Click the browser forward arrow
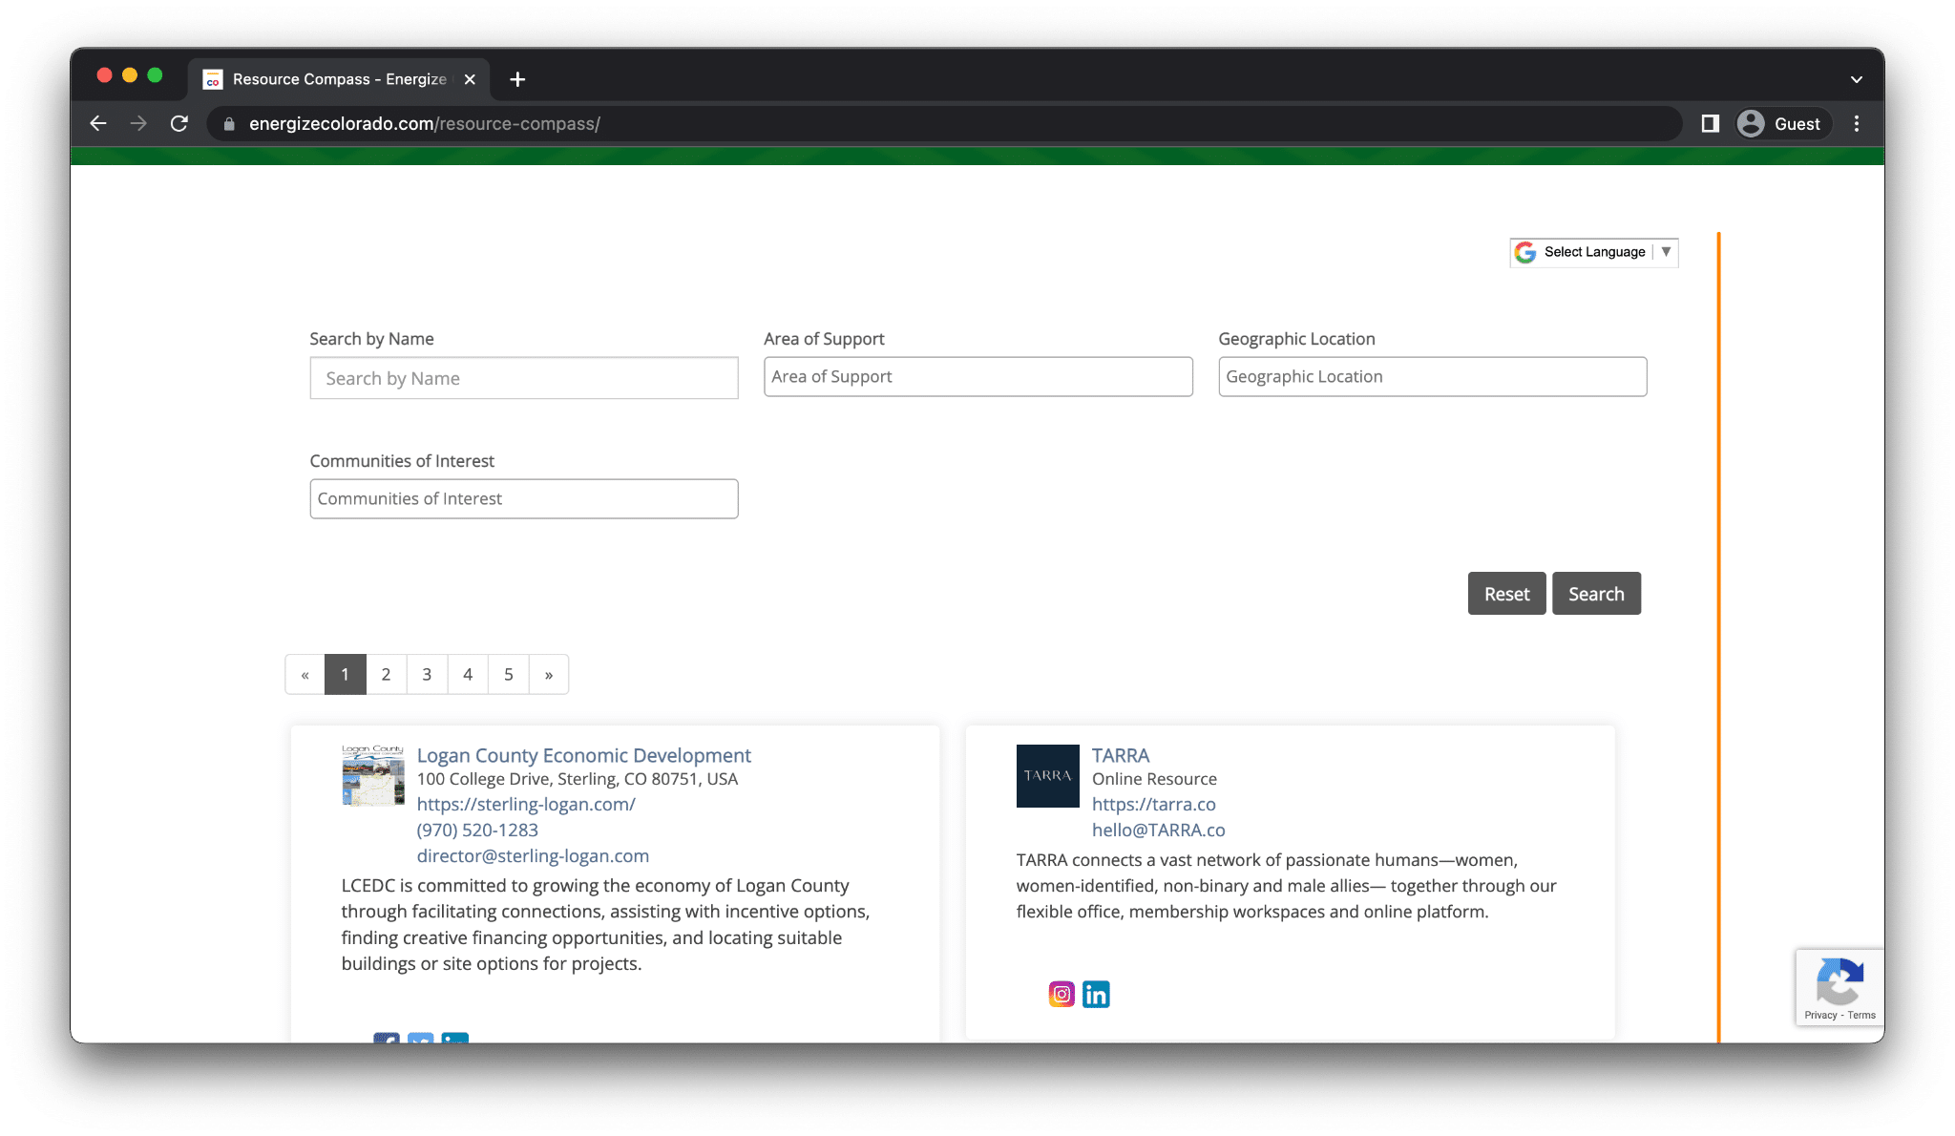1955x1136 pixels. pyautogui.click(x=138, y=123)
